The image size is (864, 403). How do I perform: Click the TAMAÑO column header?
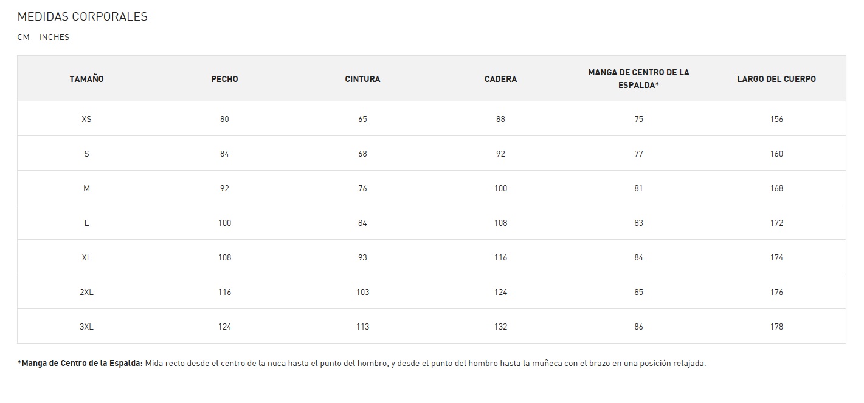86,79
